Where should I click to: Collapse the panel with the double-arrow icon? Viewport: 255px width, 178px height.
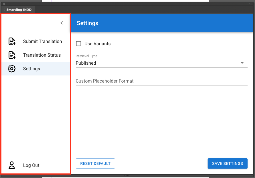click(x=250, y=4)
